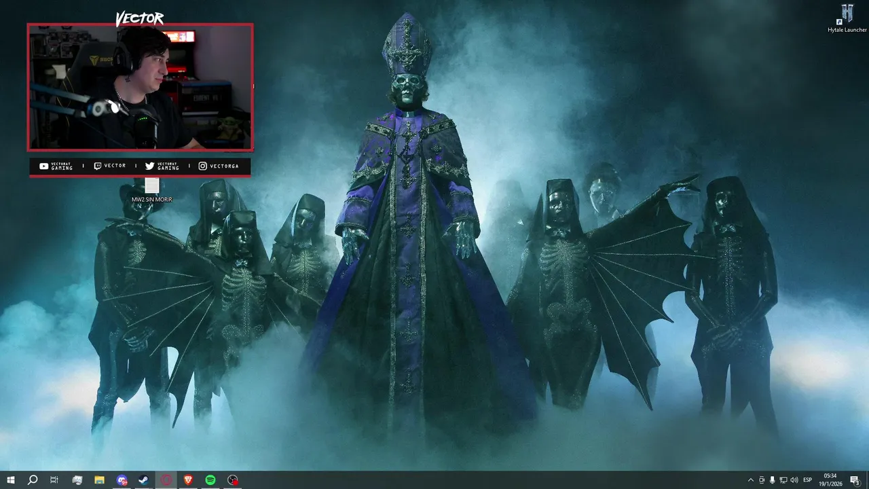The height and width of the screenshot is (489, 869).
Task: Switch to the Opera GX browser
Action: click(166, 480)
